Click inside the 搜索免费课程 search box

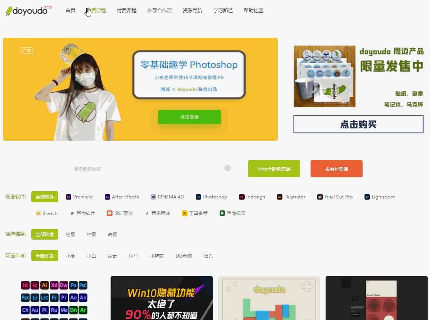[116, 168]
